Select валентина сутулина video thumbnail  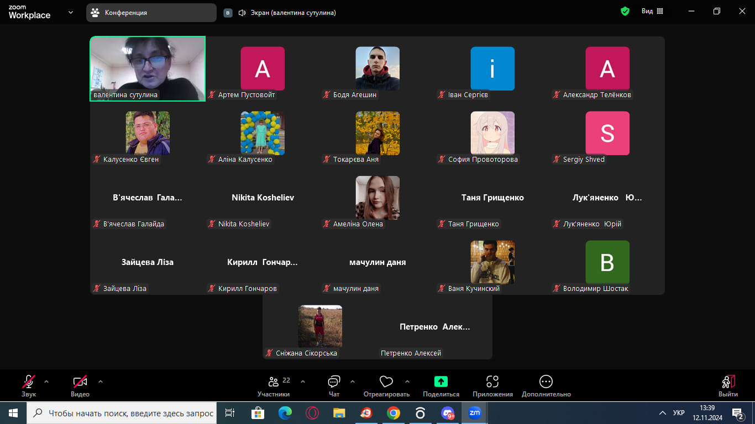[x=148, y=68]
